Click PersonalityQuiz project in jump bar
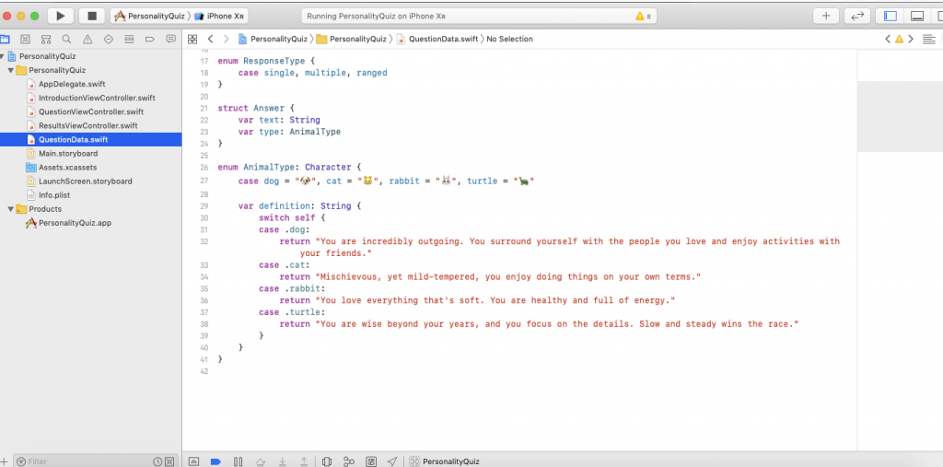 click(273, 39)
